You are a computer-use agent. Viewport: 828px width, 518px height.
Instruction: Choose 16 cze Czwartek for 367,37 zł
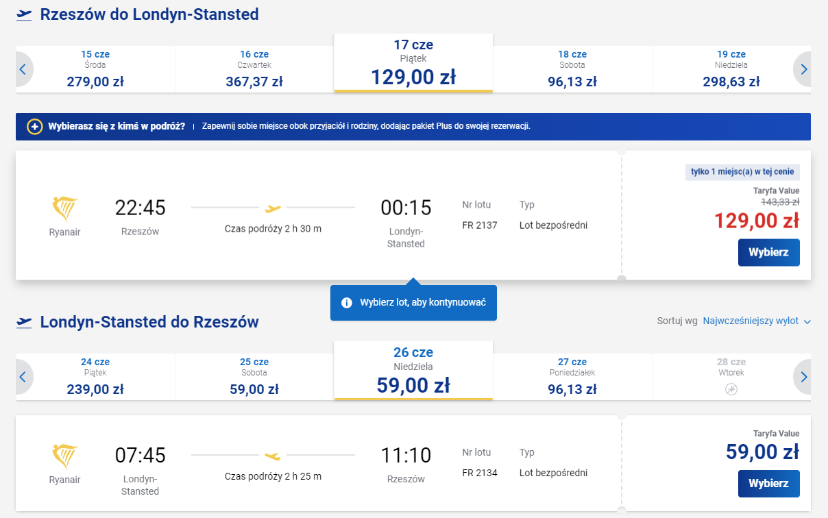[254, 69]
